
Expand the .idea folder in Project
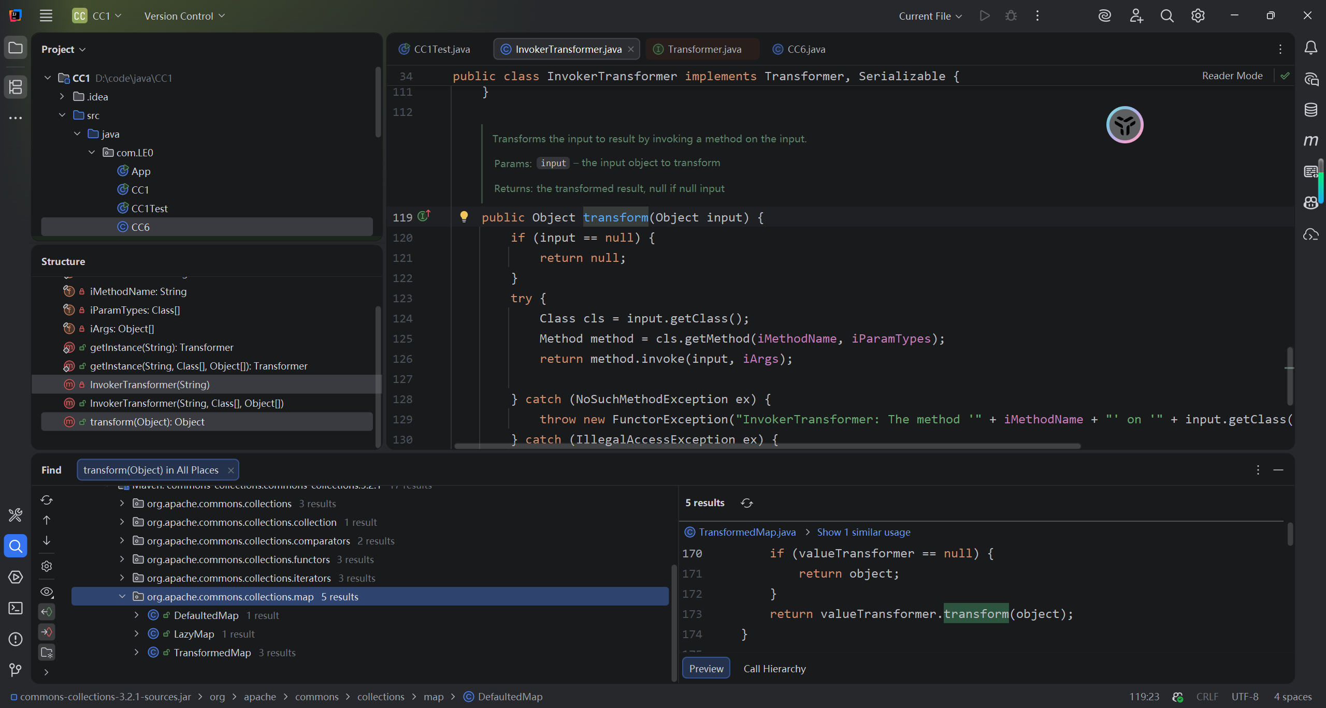pos(62,97)
